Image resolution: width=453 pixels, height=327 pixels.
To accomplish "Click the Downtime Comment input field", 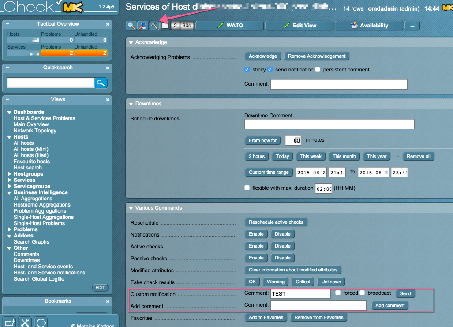I will [329, 124].
